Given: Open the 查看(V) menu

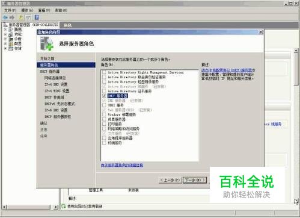Looking at the screenshot, I should click(44, 10).
